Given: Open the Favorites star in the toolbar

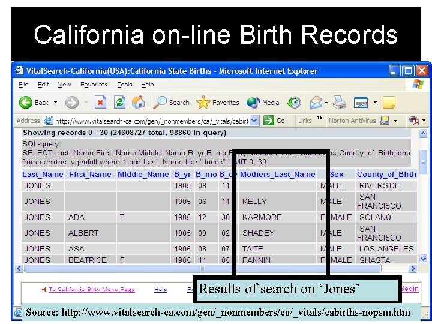Looking at the screenshot, I should click(217, 103).
